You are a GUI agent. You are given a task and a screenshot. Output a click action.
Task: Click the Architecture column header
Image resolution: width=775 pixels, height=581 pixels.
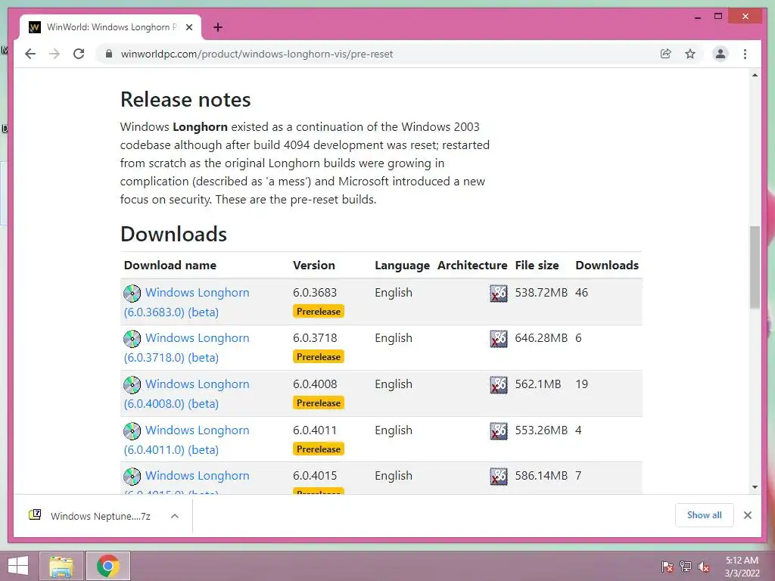[472, 266]
